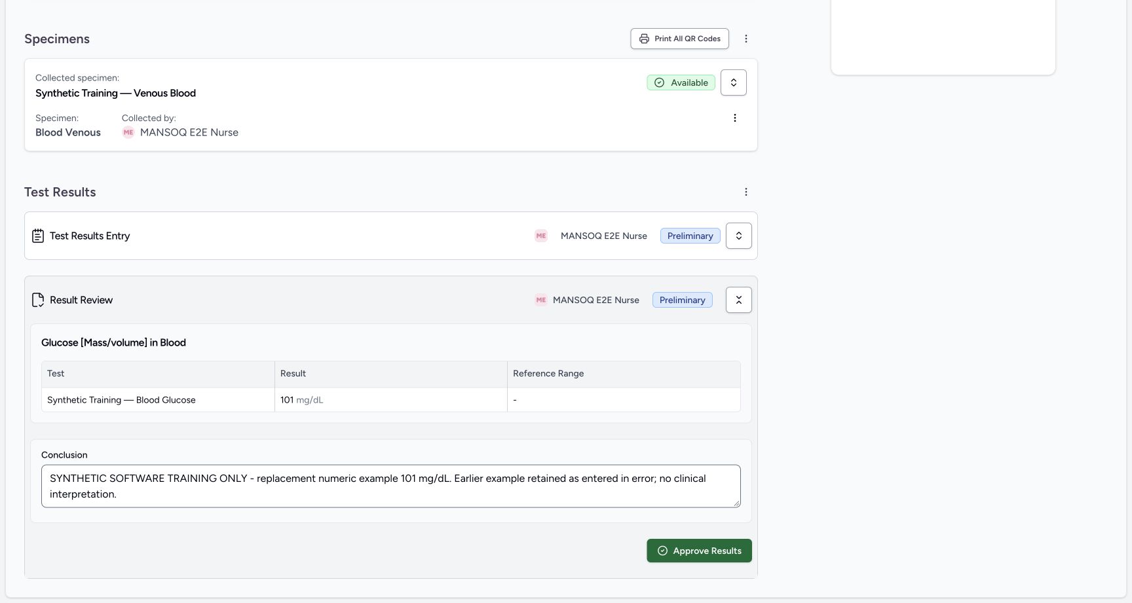Click the dash in the Reference Range cell
Screen dimensions: 1132x603
[x=515, y=400]
